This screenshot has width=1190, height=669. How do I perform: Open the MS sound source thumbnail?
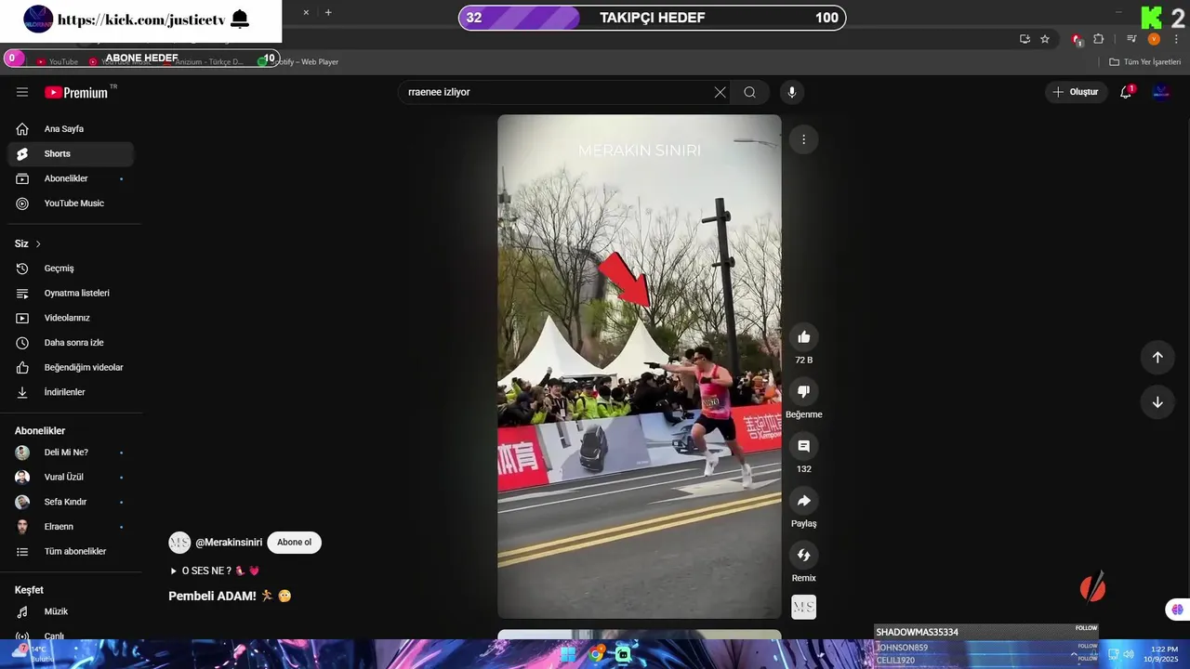[803, 607]
